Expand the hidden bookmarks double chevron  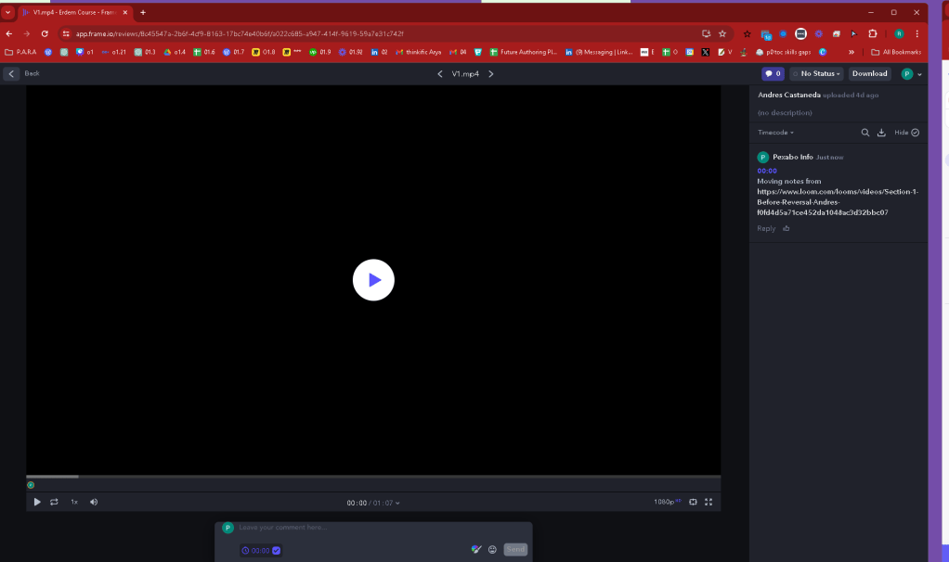[851, 52]
